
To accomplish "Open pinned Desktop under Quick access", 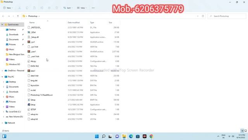I will click(x=12, y=30).
